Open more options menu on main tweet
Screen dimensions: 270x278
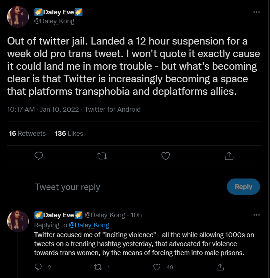click(256, 12)
